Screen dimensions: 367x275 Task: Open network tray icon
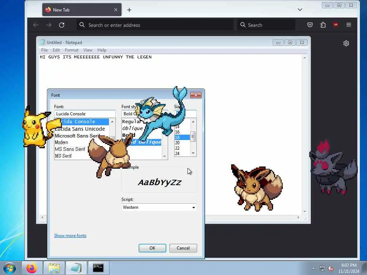tap(322, 269)
